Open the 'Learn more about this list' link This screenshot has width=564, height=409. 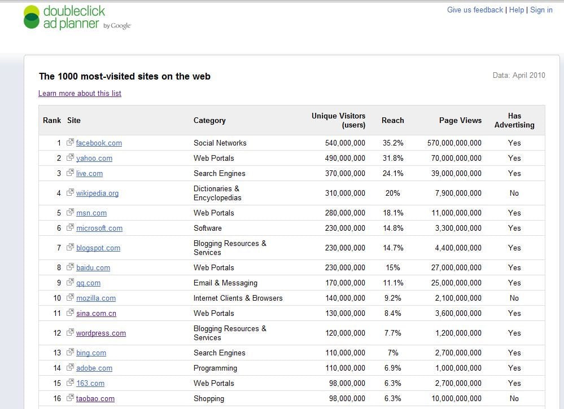tap(80, 94)
